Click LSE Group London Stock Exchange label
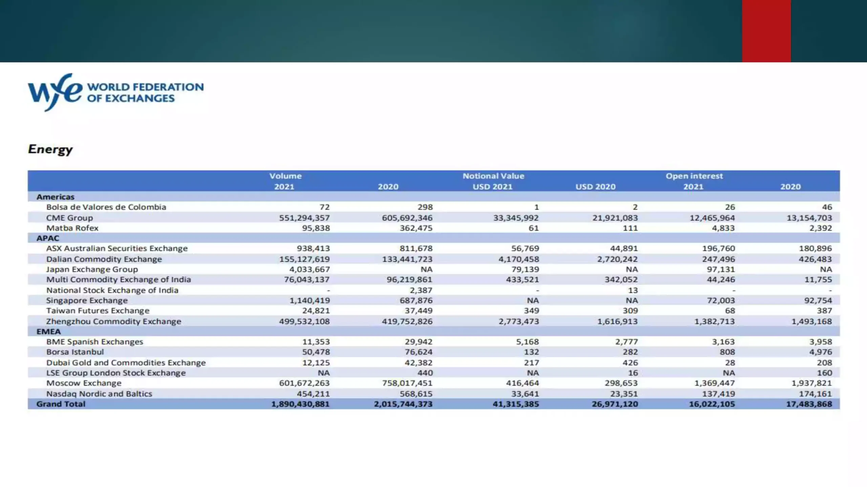 click(116, 373)
